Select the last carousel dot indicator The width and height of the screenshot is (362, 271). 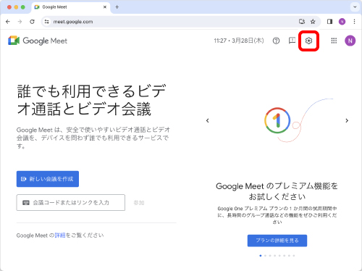point(294,256)
